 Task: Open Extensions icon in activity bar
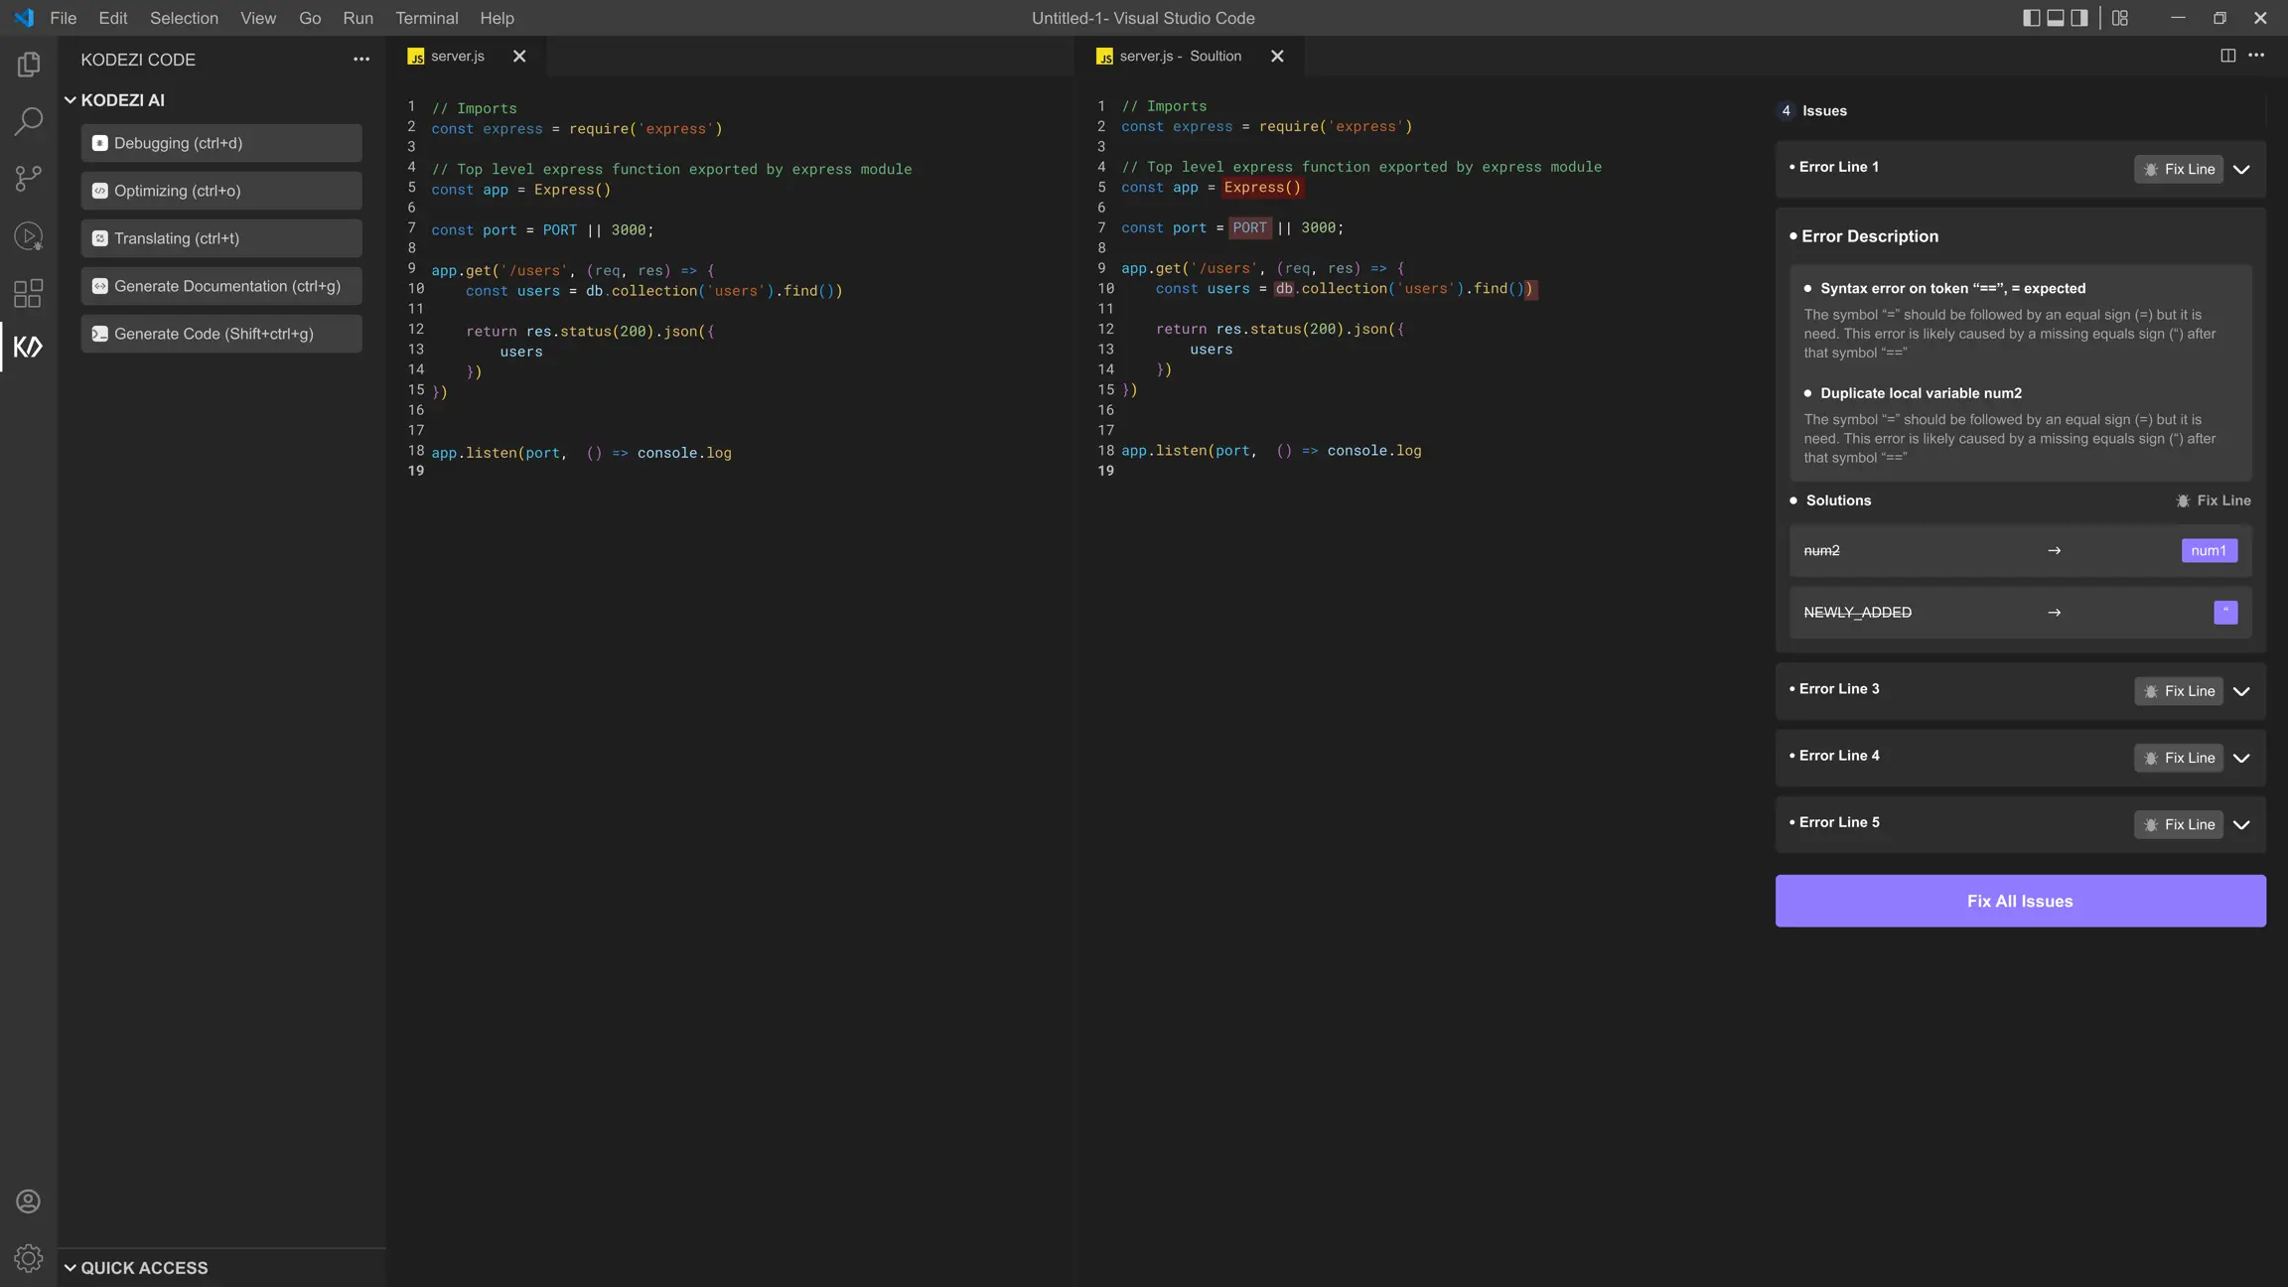coord(28,293)
